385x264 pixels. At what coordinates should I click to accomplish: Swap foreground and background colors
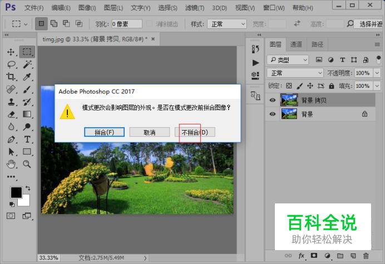(x=28, y=188)
